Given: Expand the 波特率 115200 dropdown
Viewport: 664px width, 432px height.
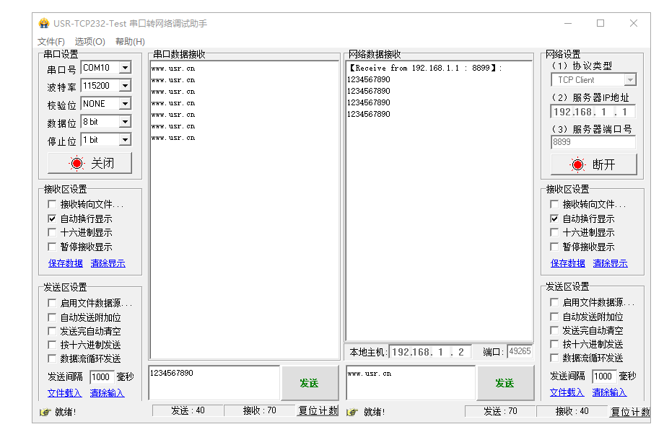Looking at the screenshot, I should (x=125, y=86).
